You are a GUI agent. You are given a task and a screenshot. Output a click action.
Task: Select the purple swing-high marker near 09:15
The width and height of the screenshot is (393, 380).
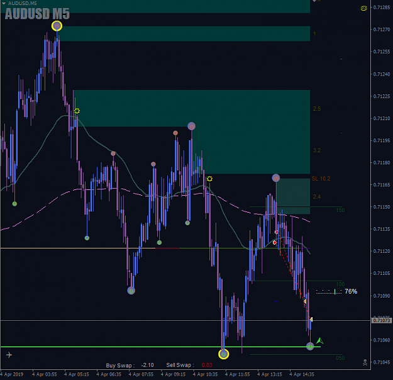[x=192, y=126]
